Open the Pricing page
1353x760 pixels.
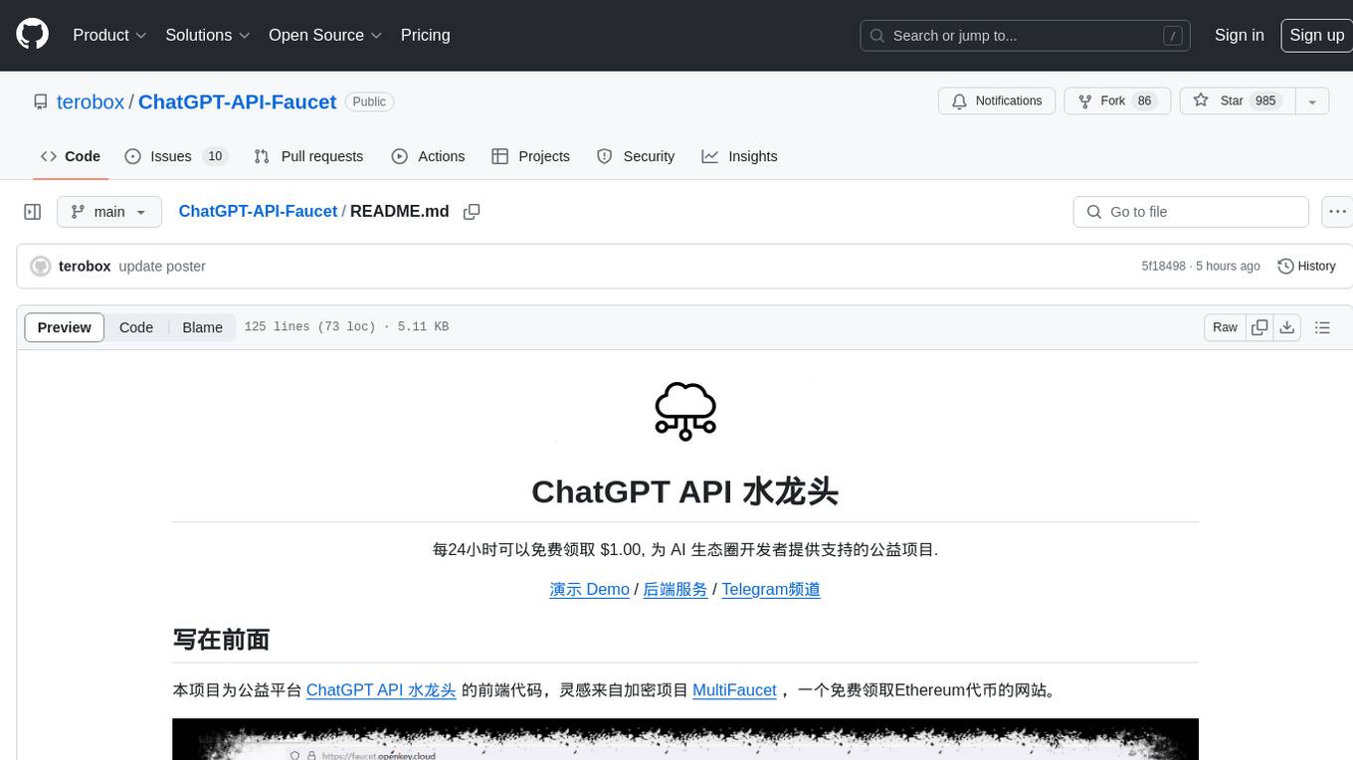[x=425, y=35]
